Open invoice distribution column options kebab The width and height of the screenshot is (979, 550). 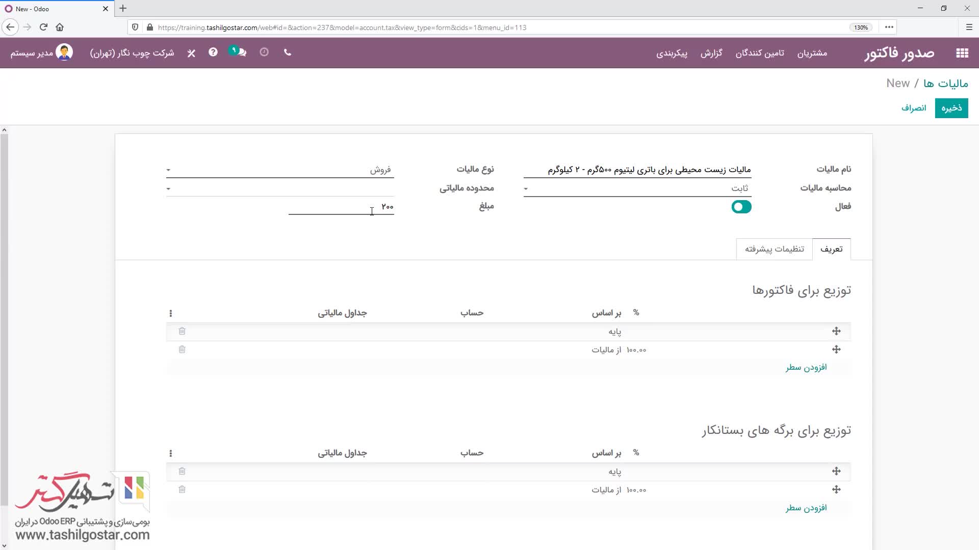171,313
